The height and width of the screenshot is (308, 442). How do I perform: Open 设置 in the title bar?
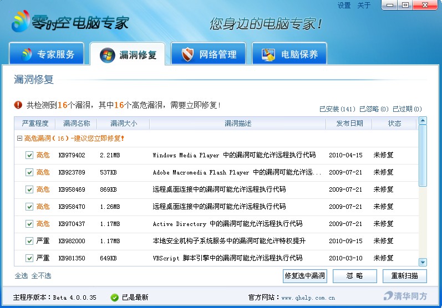click(344, 6)
